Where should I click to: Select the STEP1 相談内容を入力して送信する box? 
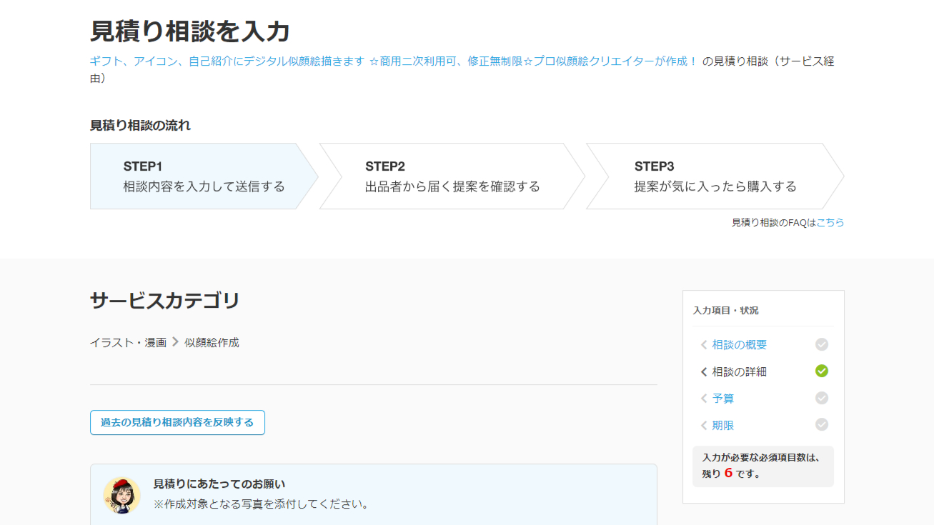tap(204, 176)
